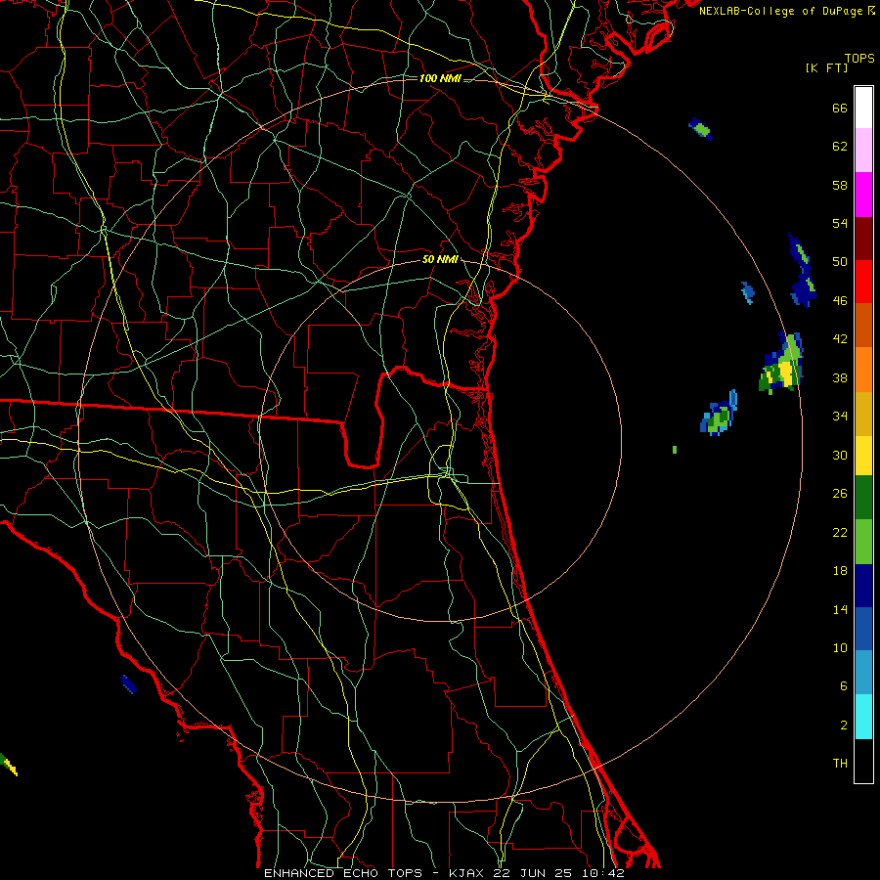Click the TH threshold label
This screenshot has height=880, width=880.
pos(840,764)
